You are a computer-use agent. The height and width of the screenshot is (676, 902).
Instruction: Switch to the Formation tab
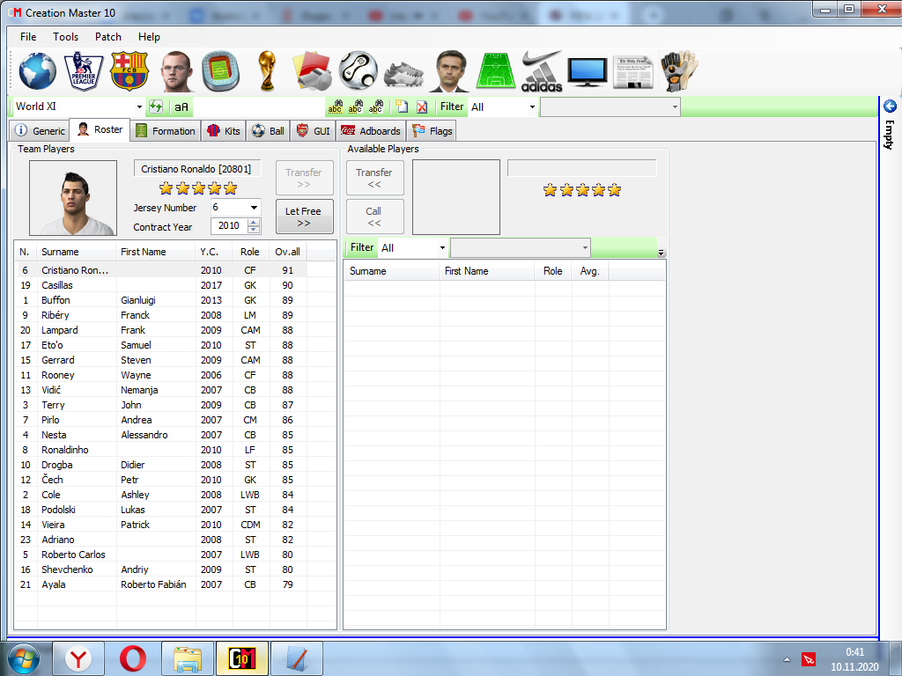tap(165, 131)
